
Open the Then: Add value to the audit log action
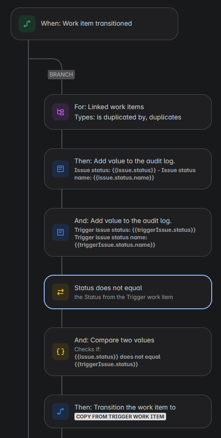point(128,169)
